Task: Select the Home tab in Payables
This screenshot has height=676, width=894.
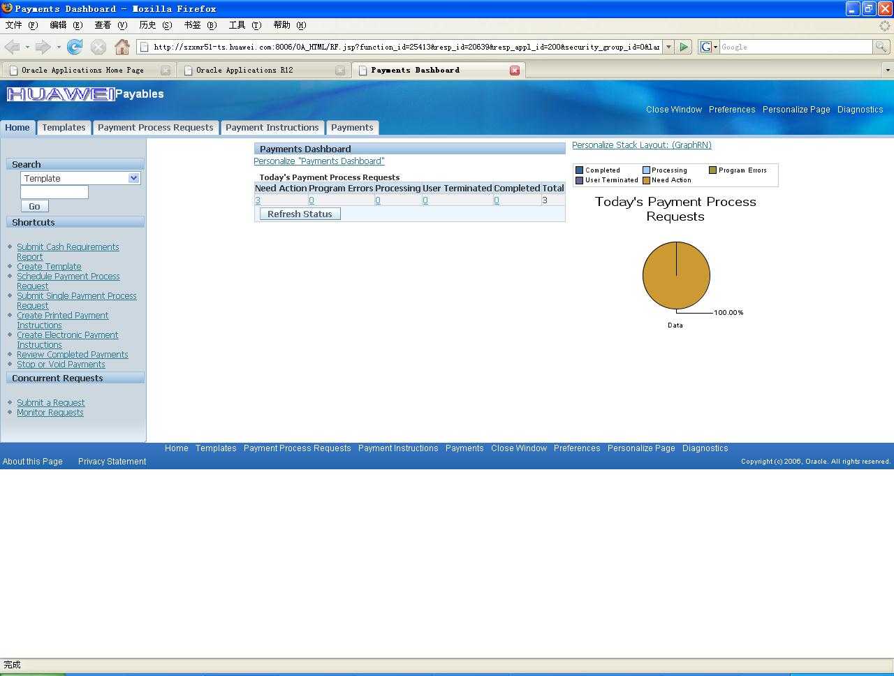Action: click(x=17, y=127)
